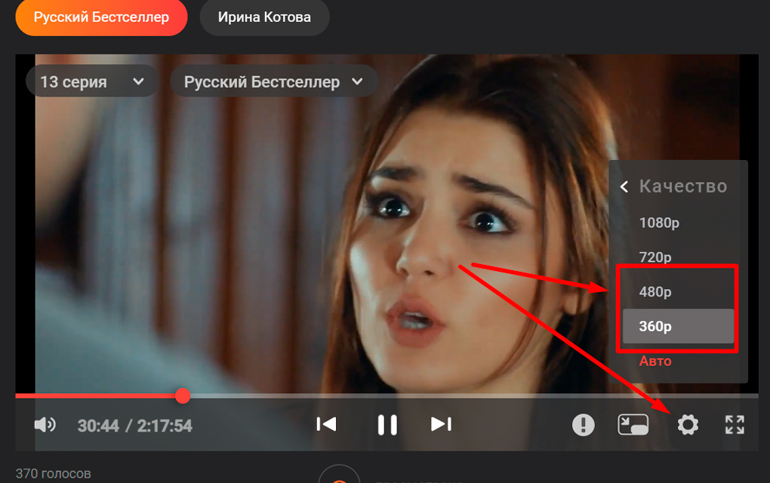
Task: Skip to the next episode
Action: 441,425
